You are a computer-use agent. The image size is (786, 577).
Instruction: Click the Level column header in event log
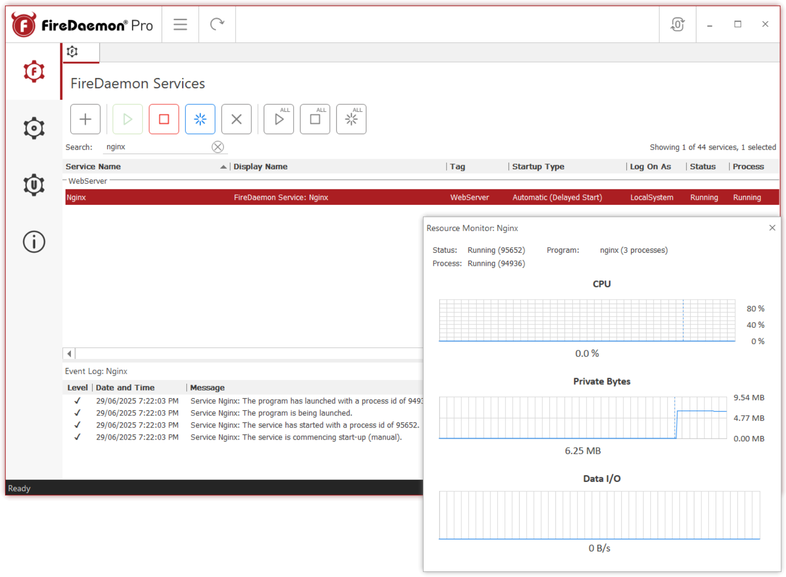click(78, 388)
